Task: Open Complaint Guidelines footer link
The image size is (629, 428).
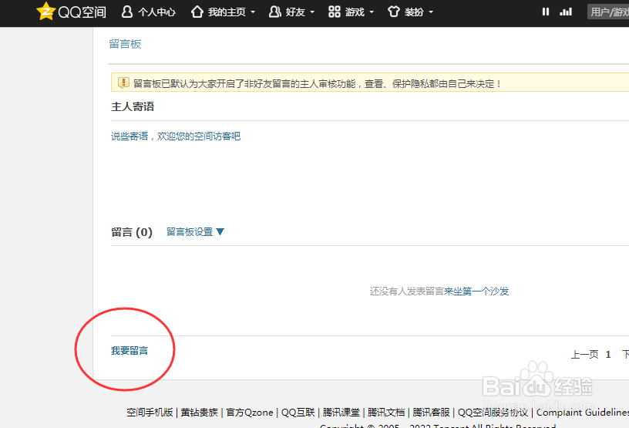Action: point(583,413)
